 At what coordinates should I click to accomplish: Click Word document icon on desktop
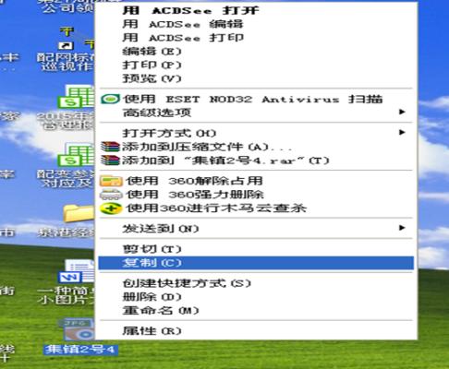tap(77, 272)
